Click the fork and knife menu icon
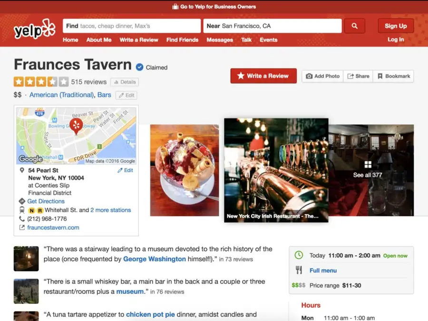Screen dimensions: 428x321 click(299, 270)
